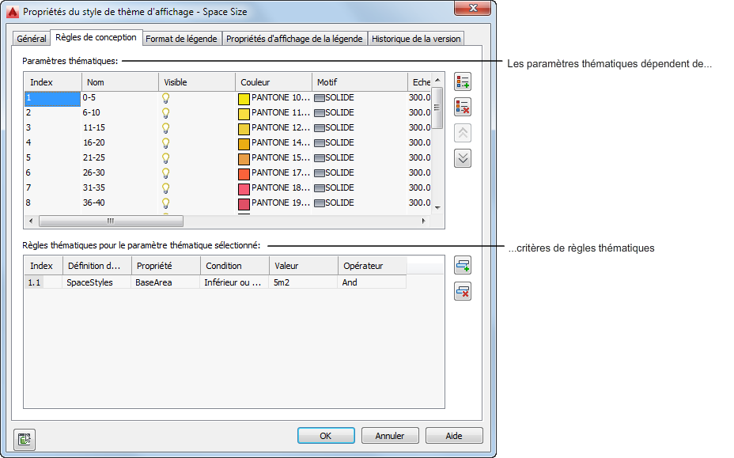Click the horizontal scrollbar thumb of parameters table
734x458 pixels.
pyautogui.click(x=111, y=221)
